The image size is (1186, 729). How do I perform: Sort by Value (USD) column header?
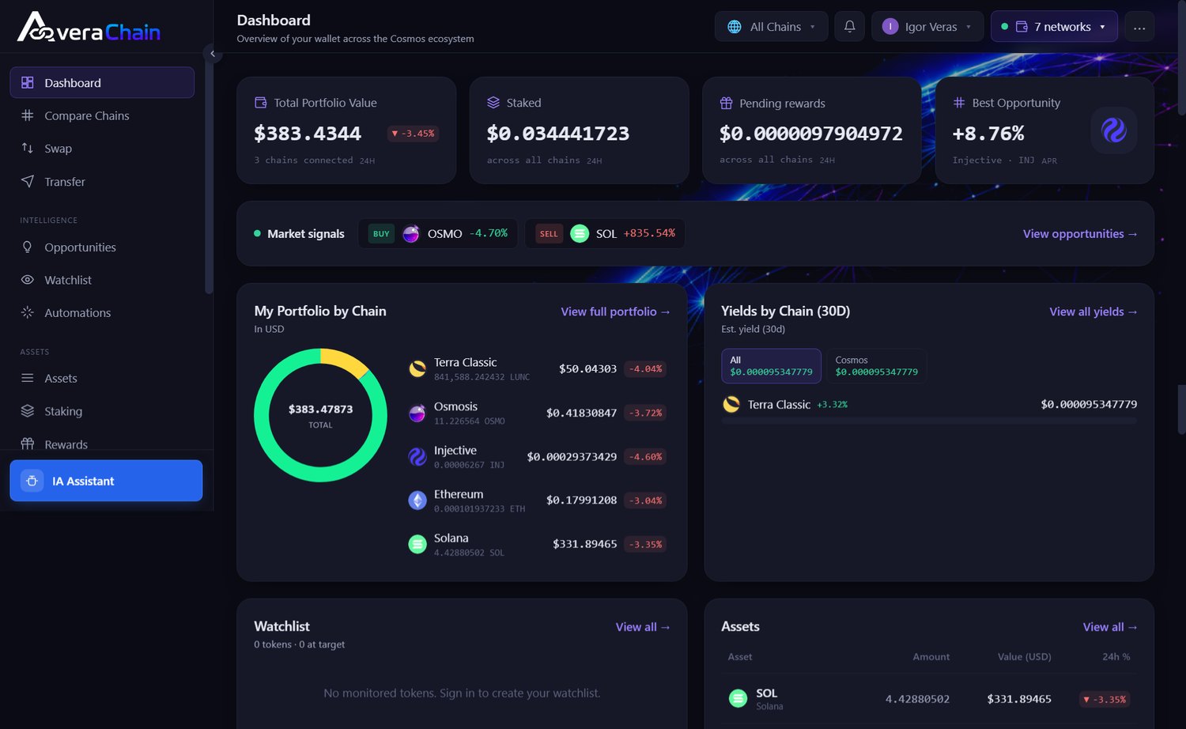point(1024,657)
